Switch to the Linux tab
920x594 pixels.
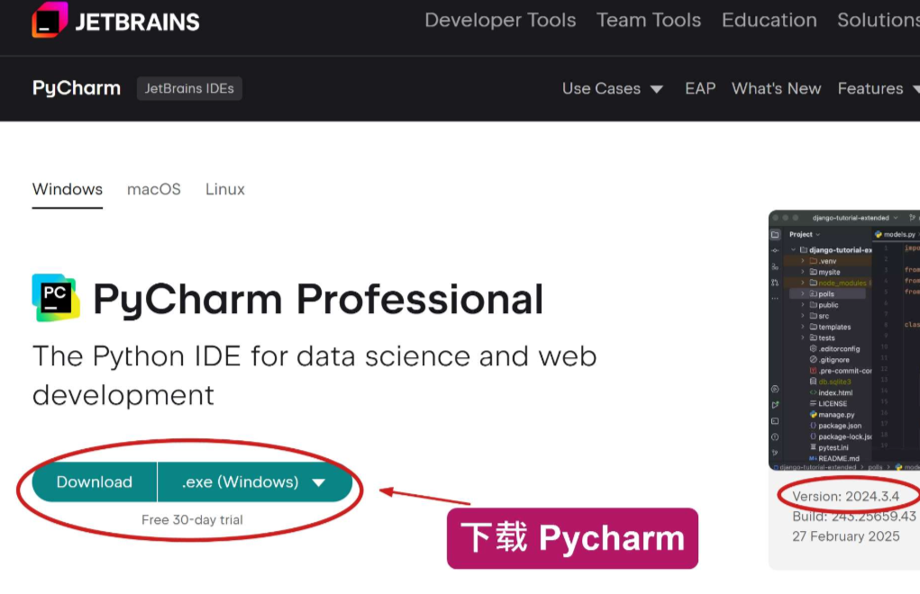coord(225,189)
